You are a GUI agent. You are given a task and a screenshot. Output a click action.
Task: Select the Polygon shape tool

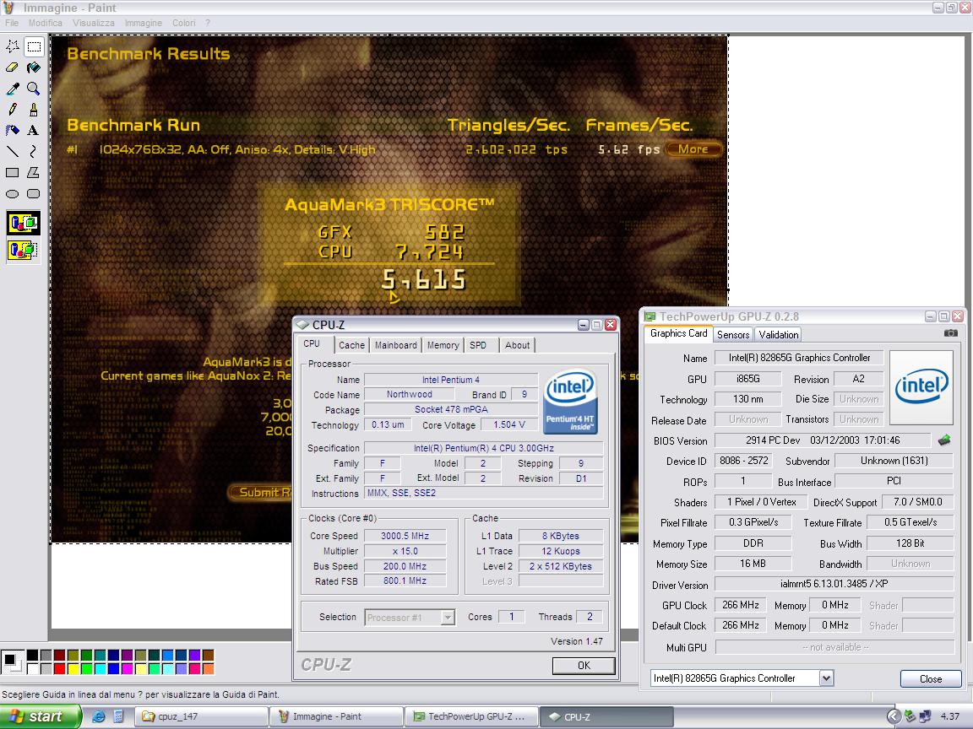click(x=34, y=172)
